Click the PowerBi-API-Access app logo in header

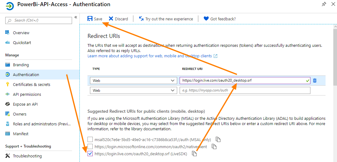pos(10,6)
